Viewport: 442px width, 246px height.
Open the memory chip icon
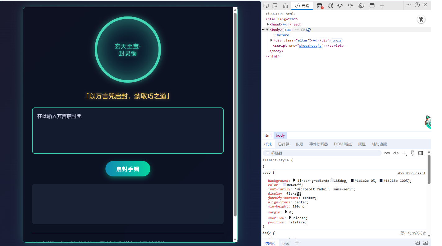(361, 5)
